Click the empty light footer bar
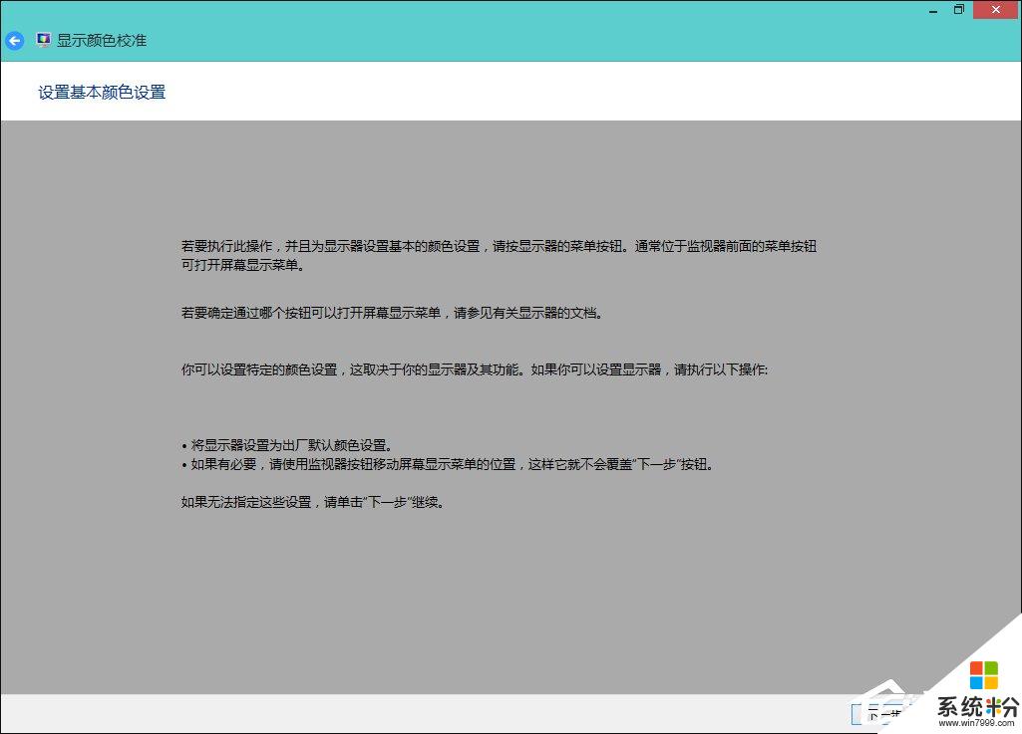The image size is (1022, 734). click(x=399, y=714)
